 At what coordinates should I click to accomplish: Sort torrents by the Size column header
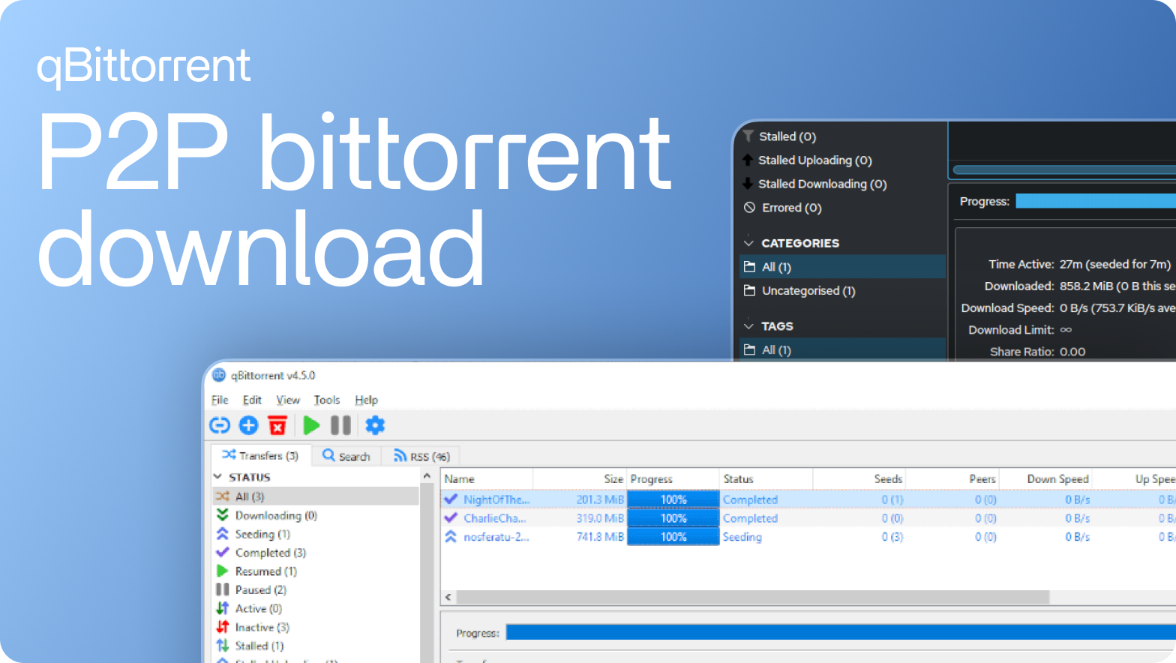click(613, 479)
